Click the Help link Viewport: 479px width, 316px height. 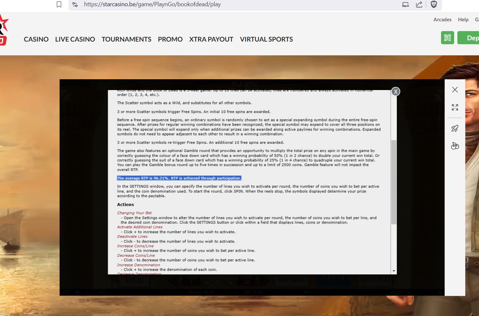point(463,20)
